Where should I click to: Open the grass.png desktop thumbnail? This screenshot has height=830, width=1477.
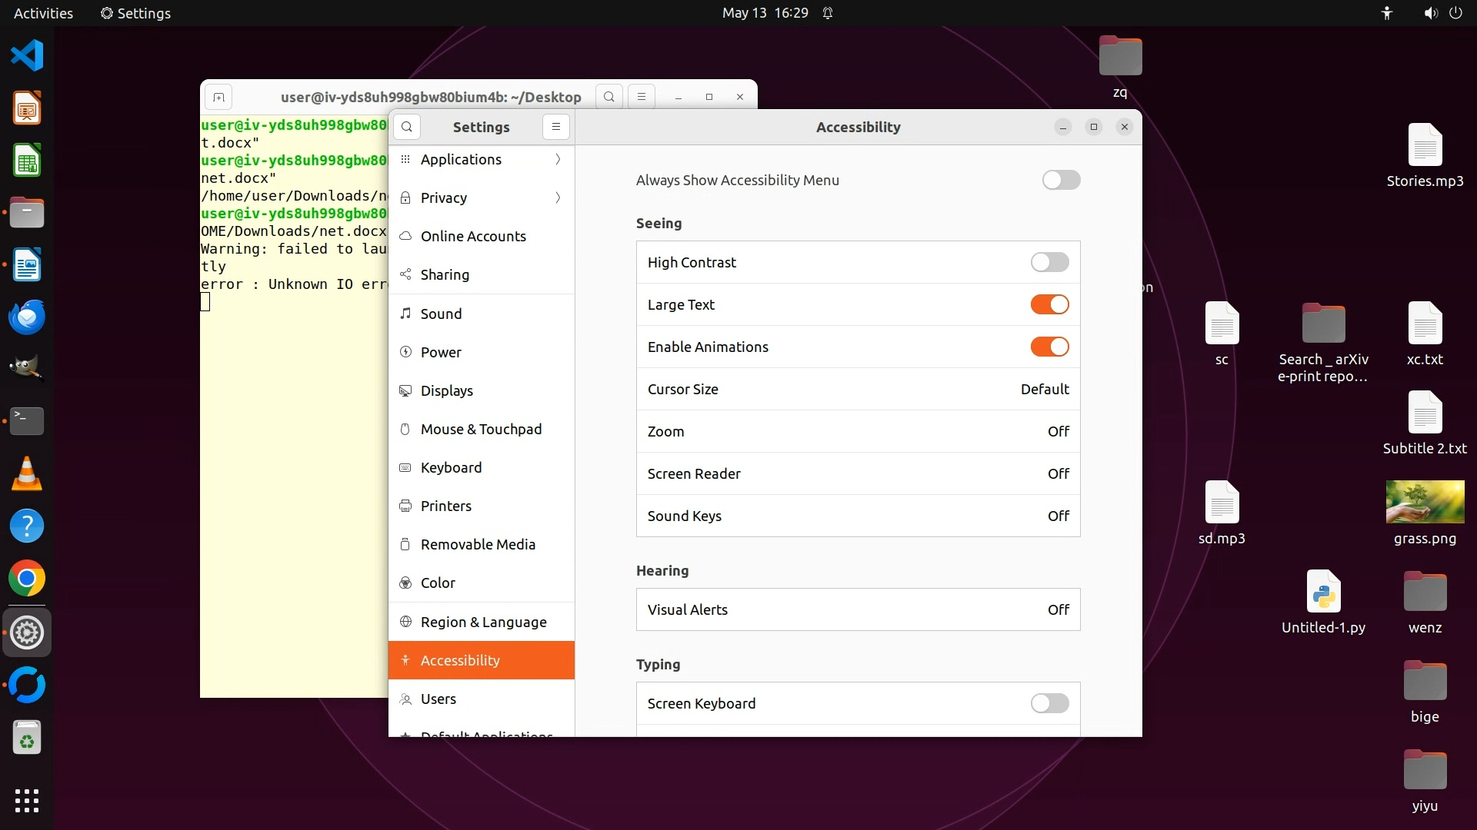coord(1424,502)
